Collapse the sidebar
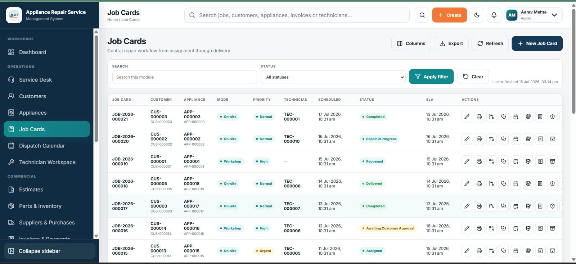Image resolution: width=576 pixels, height=264 pixels. tap(50, 251)
